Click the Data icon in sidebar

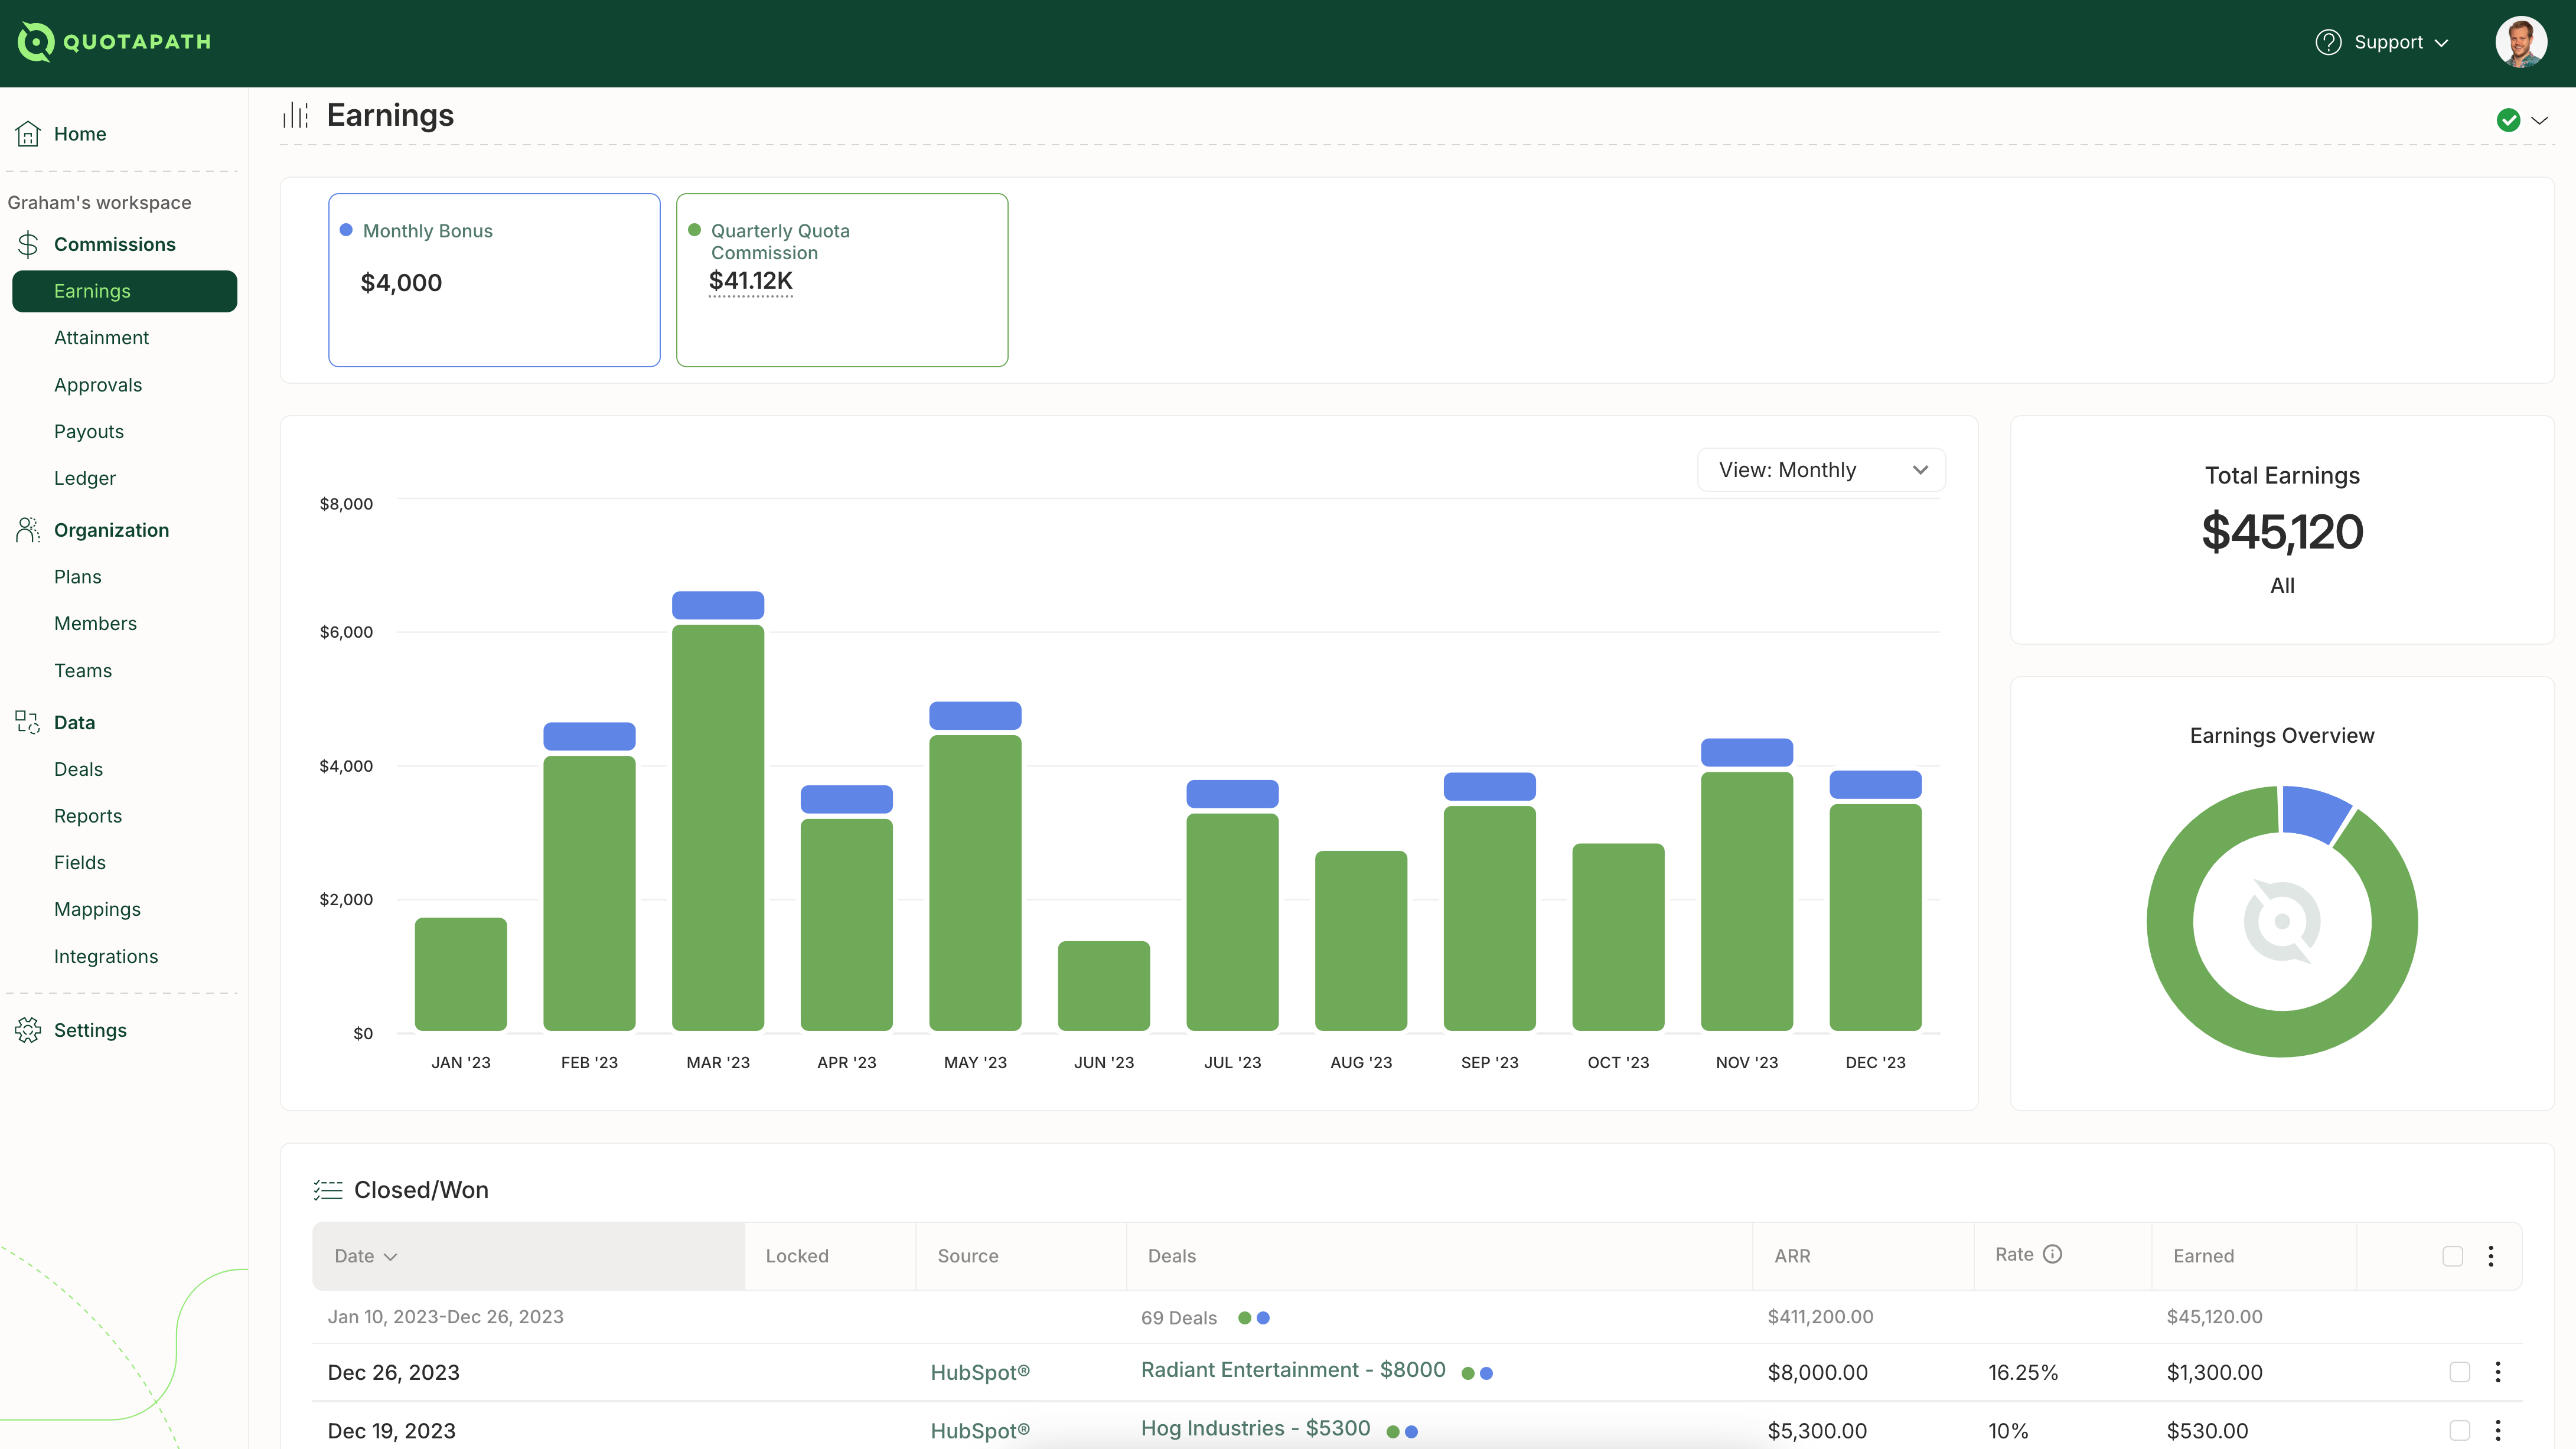click(x=28, y=722)
